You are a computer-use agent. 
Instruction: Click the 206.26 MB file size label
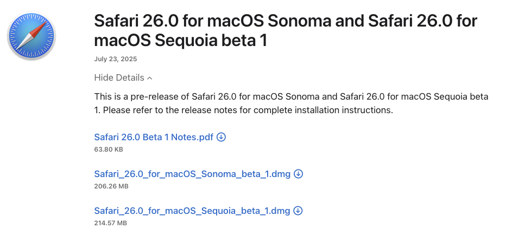(x=111, y=186)
